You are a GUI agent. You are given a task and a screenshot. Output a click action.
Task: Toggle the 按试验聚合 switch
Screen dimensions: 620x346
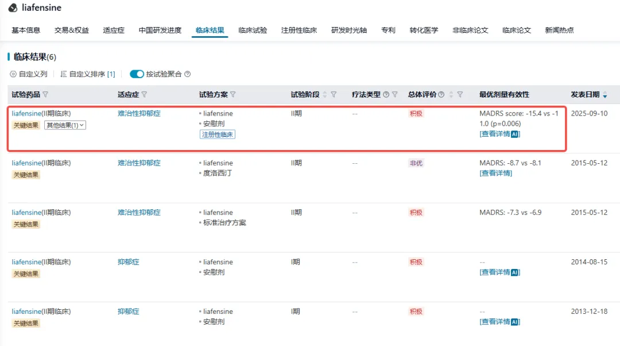click(137, 74)
